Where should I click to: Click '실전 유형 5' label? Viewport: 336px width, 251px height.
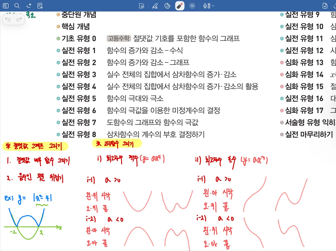pos(79,99)
